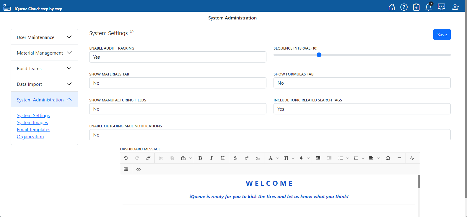Clear formatting with the eraser icon
The image size is (467, 217).
click(148, 158)
